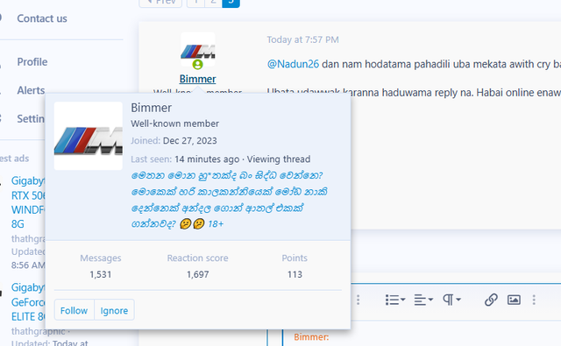Open large Bimmer avatar in tooltip card
The image size is (561, 346).
88,136
